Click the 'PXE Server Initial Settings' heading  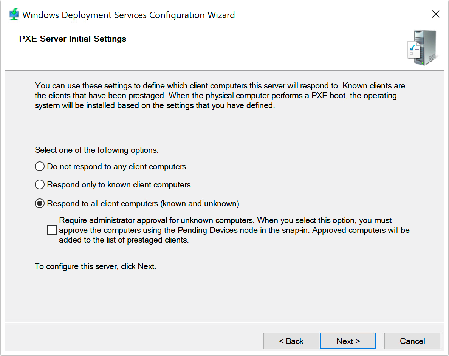73,39
